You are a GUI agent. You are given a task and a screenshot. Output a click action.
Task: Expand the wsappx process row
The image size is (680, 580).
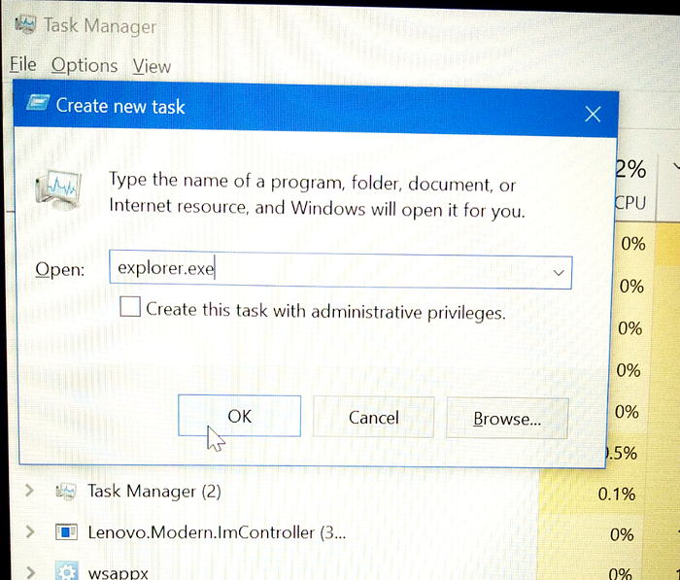tap(30, 572)
